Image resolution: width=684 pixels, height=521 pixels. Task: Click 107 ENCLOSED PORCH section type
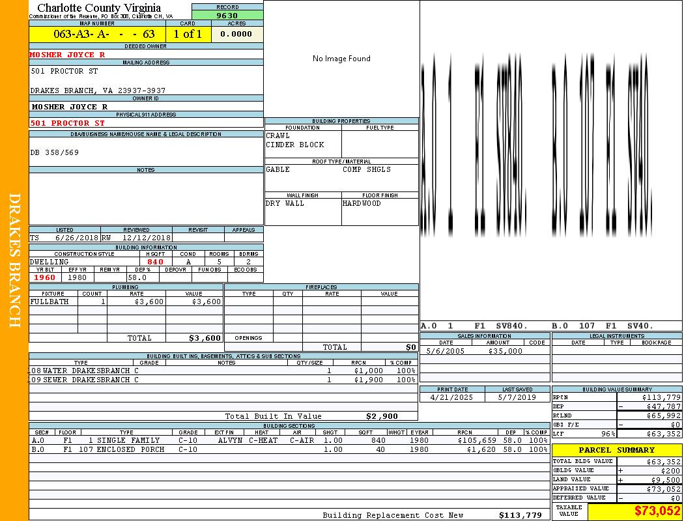(x=122, y=449)
